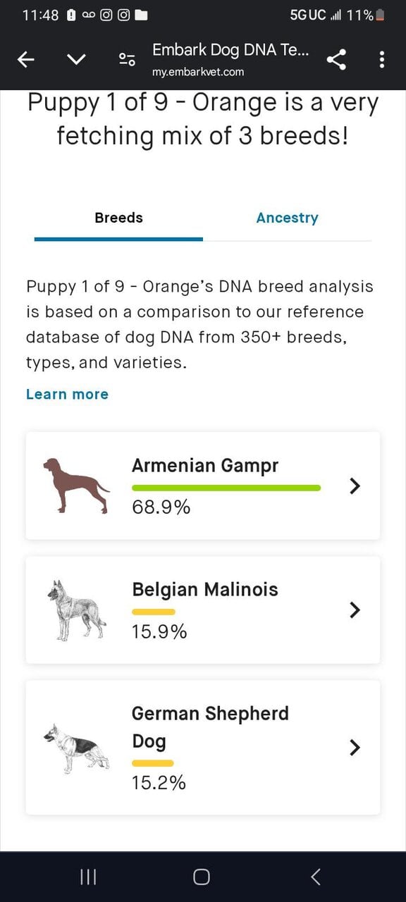This screenshot has height=902, width=406.
Task: Open Android recent apps button
Action: pyautogui.click(x=88, y=877)
